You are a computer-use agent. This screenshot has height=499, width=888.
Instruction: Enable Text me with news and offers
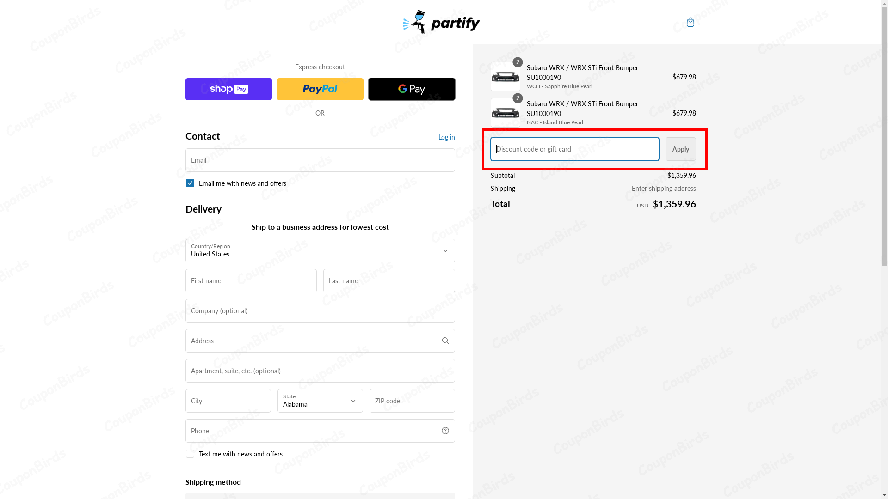(x=190, y=454)
